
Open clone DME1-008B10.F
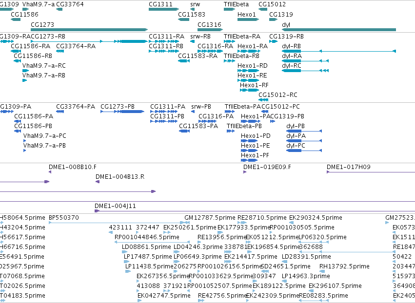pos(73,167)
